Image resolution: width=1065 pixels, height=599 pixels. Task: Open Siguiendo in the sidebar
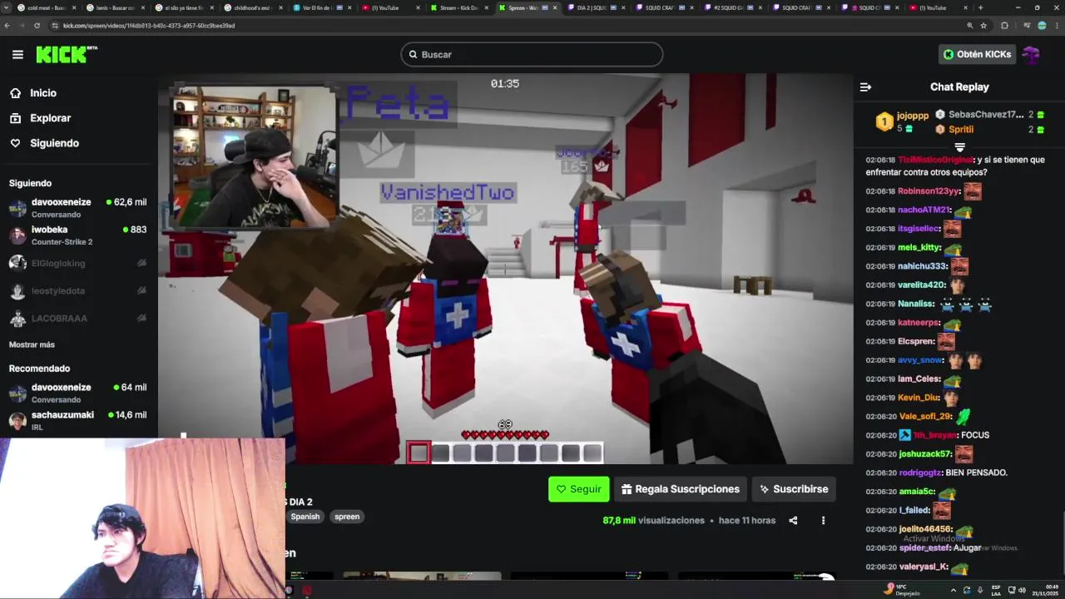click(x=54, y=143)
